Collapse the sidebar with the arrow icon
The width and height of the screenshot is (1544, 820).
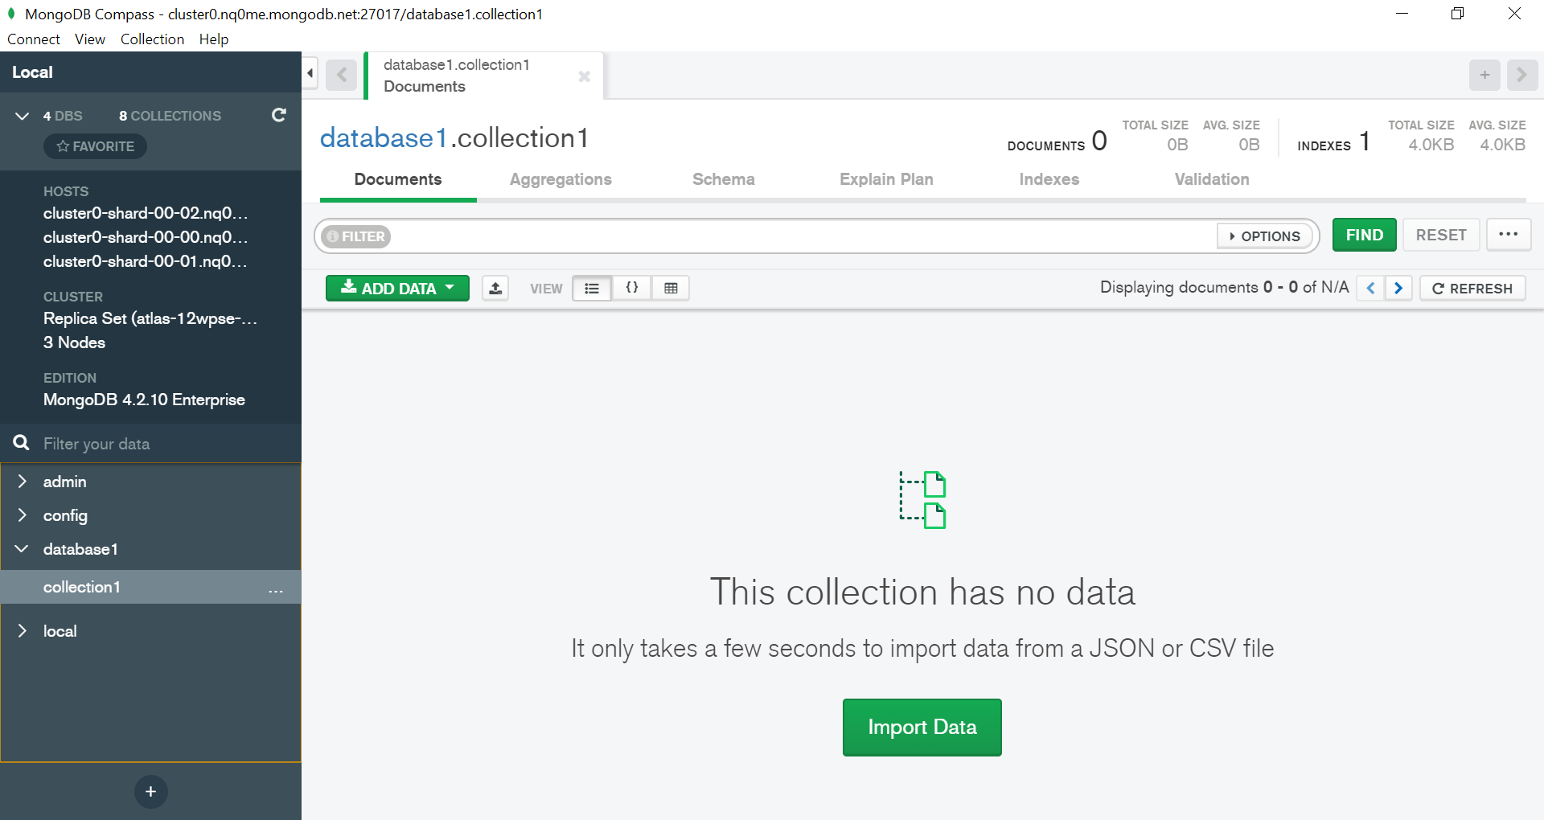[x=310, y=73]
